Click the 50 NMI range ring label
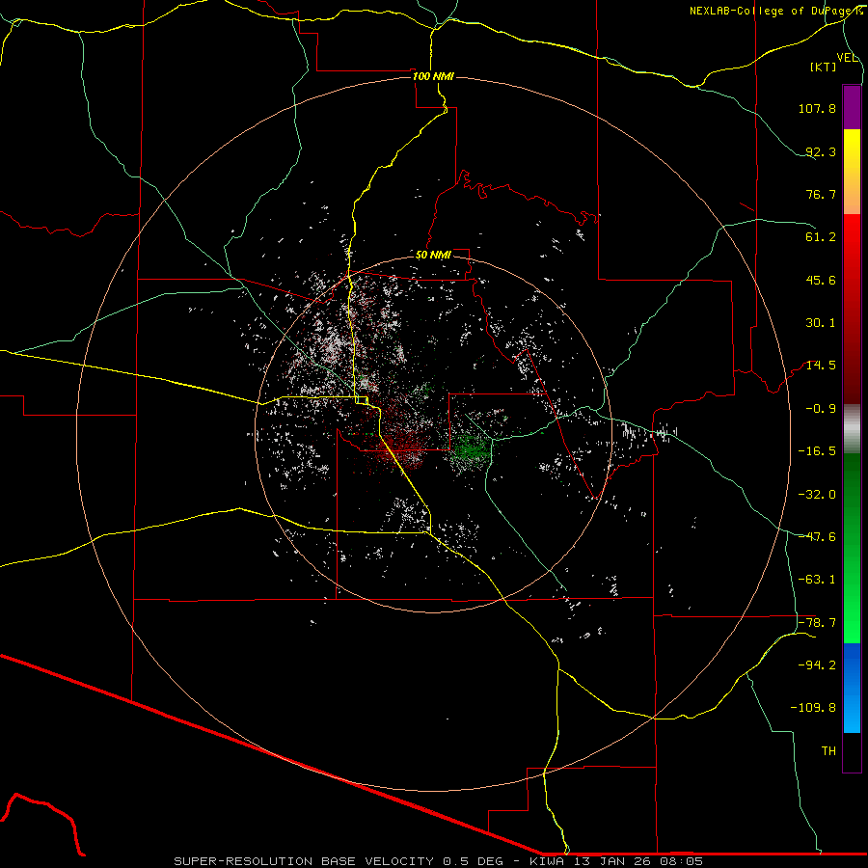This screenshot has height=868, width=868. click(x=433, y=255)
